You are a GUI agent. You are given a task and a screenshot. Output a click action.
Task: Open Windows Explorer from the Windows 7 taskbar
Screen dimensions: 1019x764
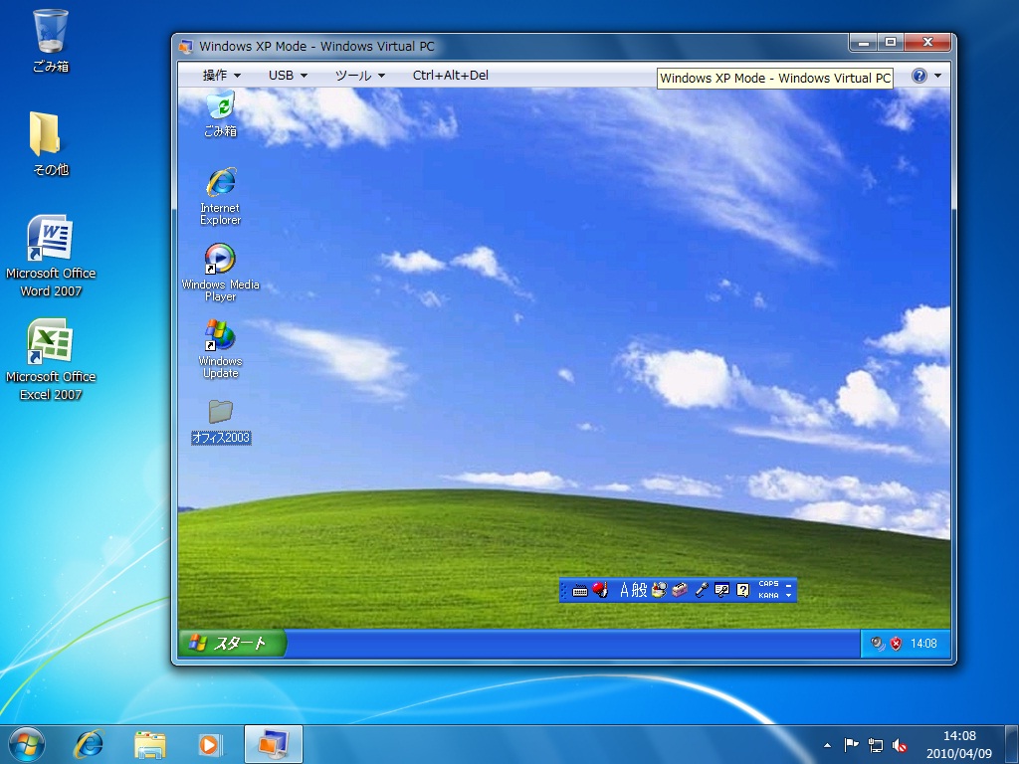[149, 744]
